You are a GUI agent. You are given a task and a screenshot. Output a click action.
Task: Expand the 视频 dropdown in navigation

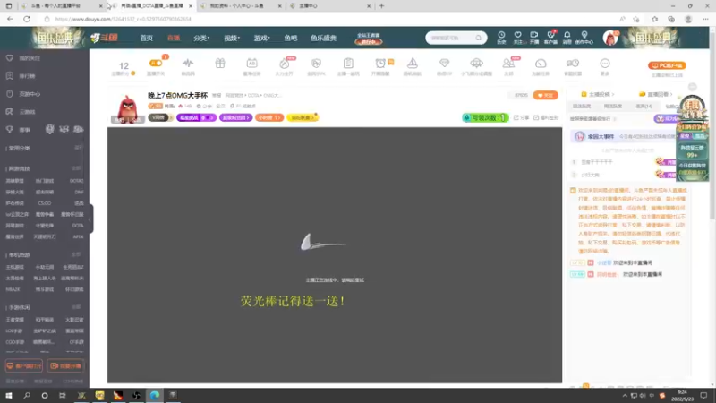(x=232, y=38)
